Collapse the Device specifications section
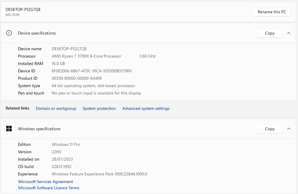The image size is (298, 194). pyautogui.click(x=289, y=33)
